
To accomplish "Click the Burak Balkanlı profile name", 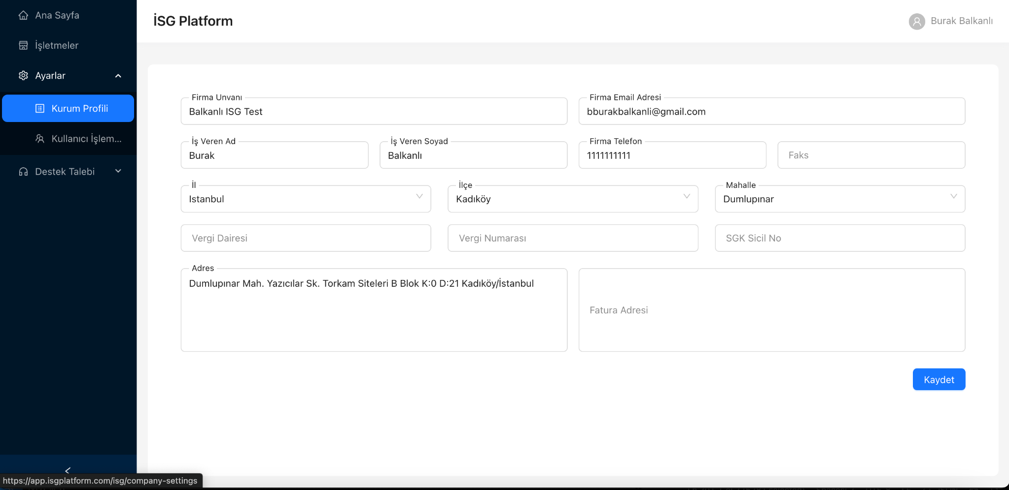I will tap(961, 21).
